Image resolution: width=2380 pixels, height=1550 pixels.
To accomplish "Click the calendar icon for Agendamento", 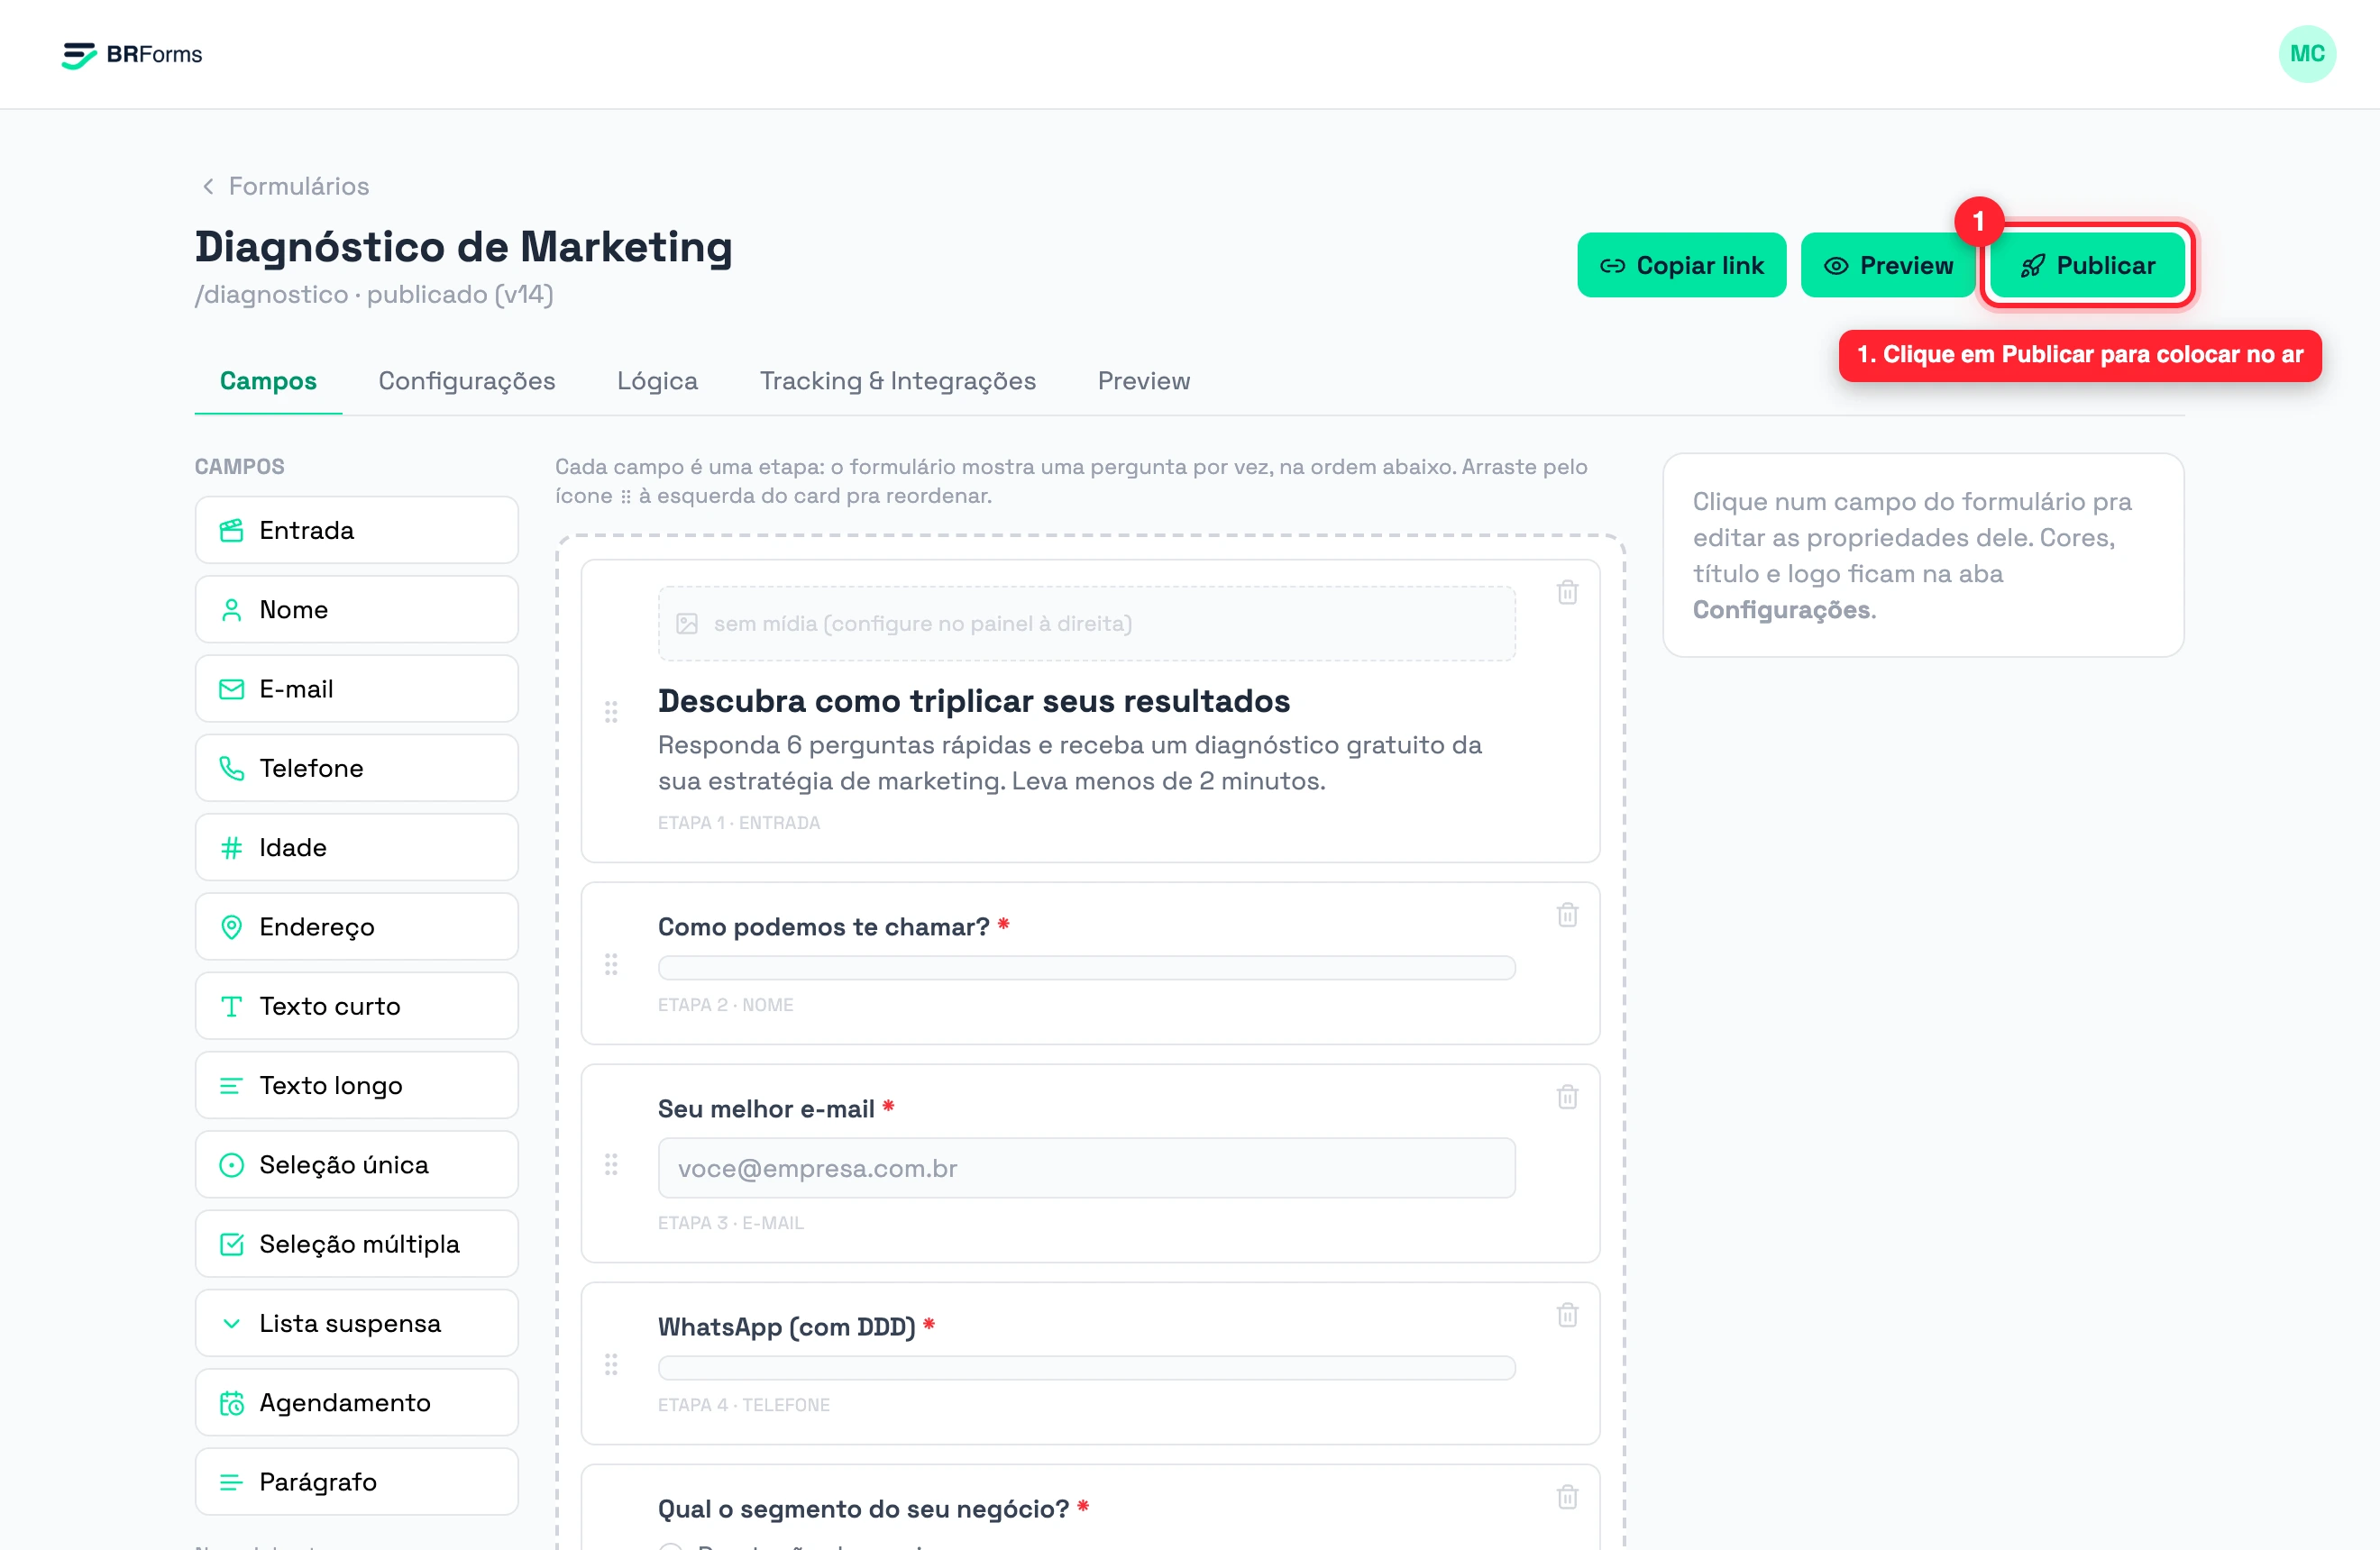I will coord(231,1403).
